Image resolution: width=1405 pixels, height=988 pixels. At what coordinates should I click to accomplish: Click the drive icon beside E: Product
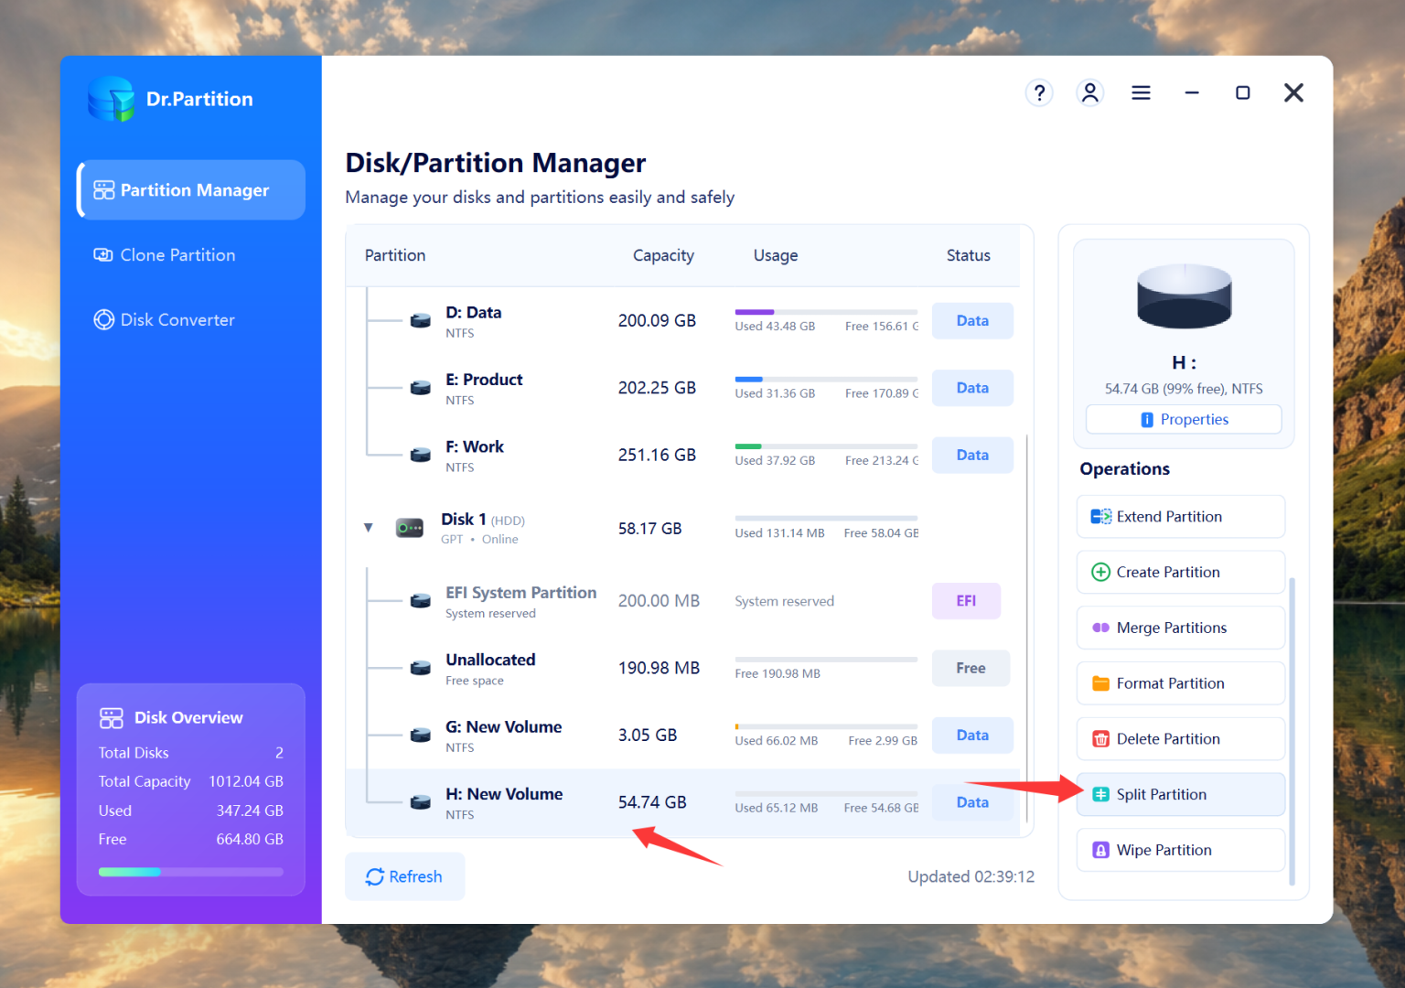point(421,388)
